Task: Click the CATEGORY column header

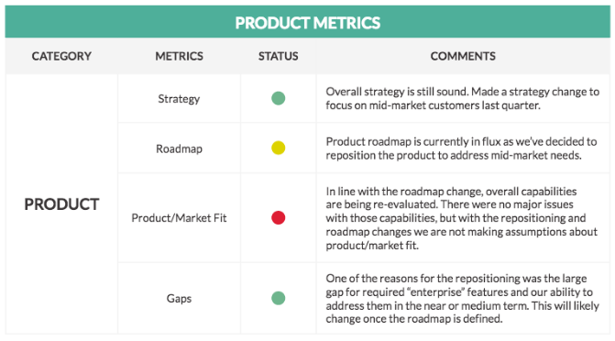Action: [61, 56]
